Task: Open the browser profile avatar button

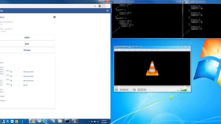Action: pyautogui.click(x=102, y=6)
